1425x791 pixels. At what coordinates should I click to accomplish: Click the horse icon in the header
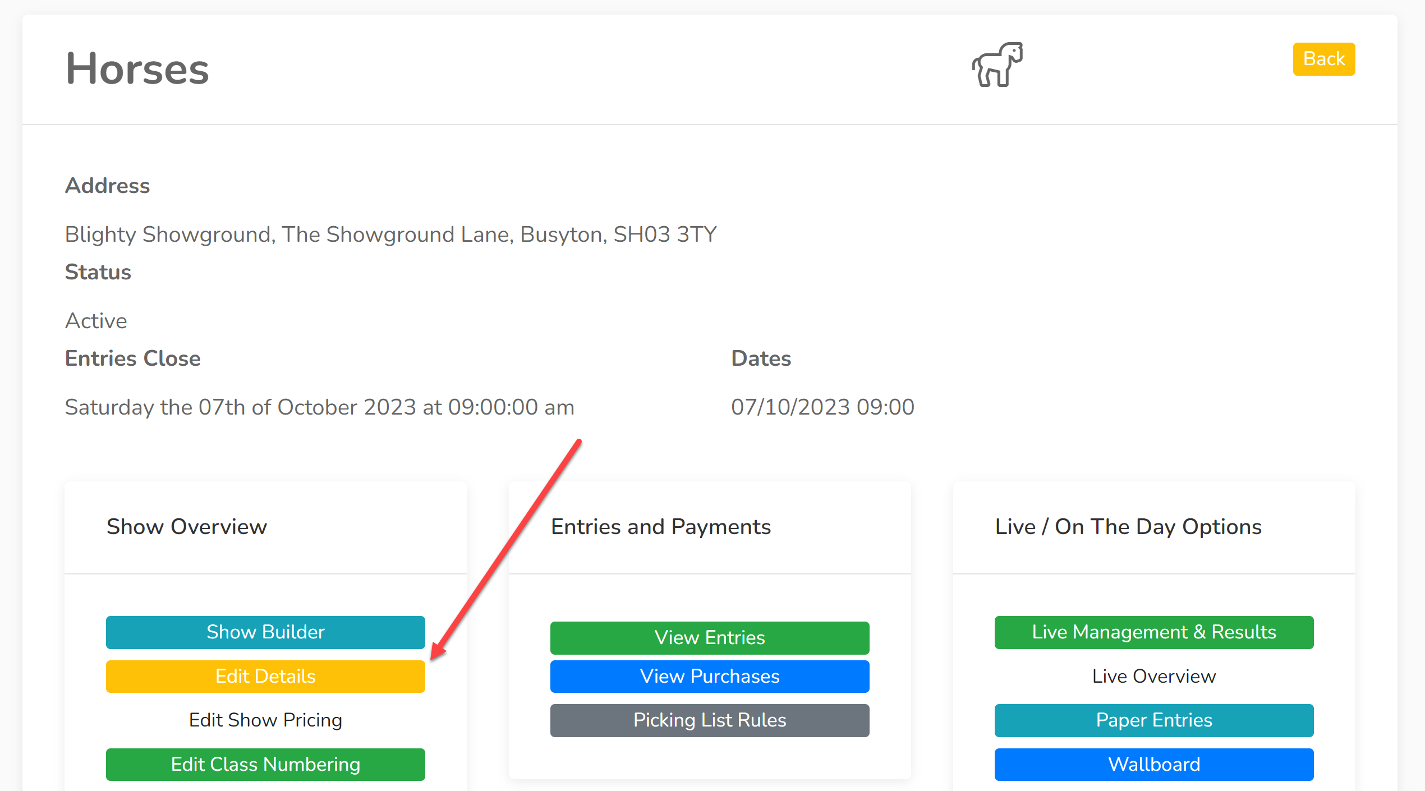tap(997, 65)
